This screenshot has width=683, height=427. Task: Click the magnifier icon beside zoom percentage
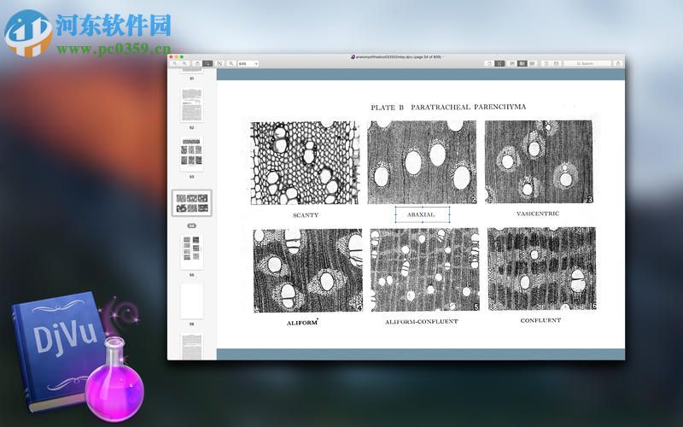pyautogui.click(x=231, y=63)
